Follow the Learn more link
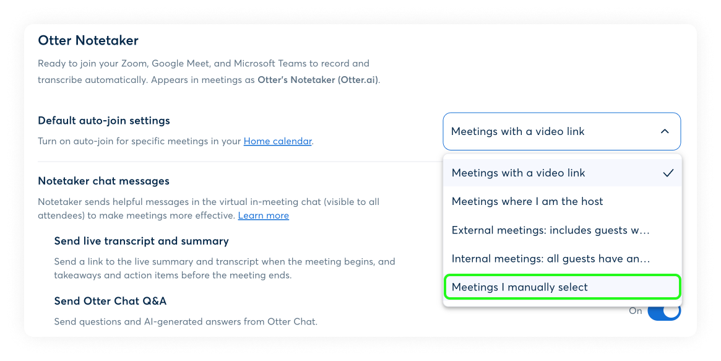Viewport: 721px width, 361px height. pos(263,215)
